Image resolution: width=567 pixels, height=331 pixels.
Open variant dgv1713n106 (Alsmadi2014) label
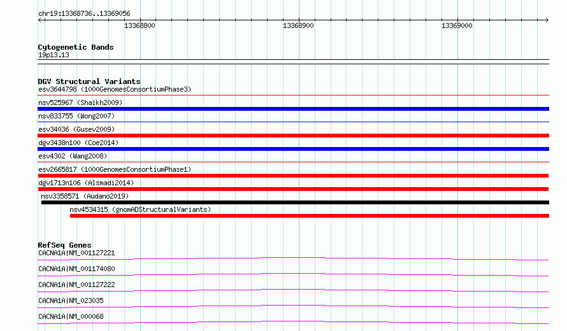coord(86,183)
